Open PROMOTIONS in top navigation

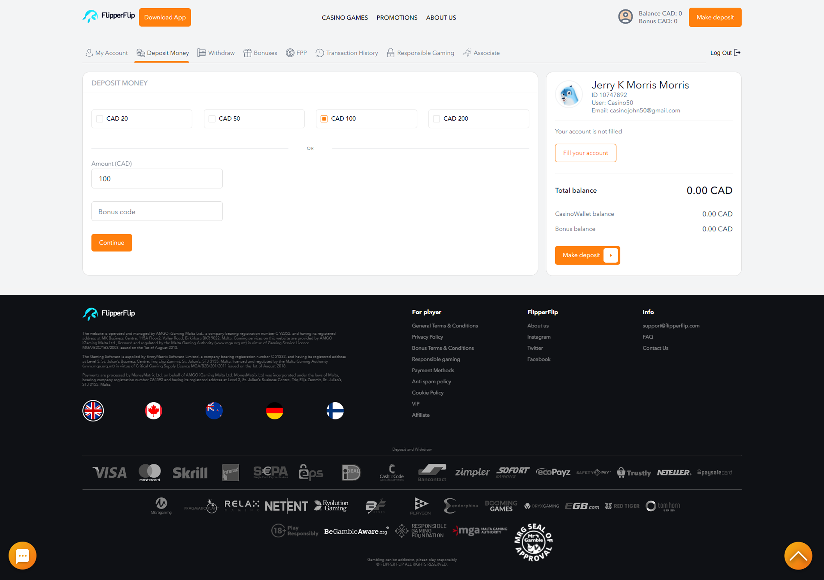[x=397, y=18]
